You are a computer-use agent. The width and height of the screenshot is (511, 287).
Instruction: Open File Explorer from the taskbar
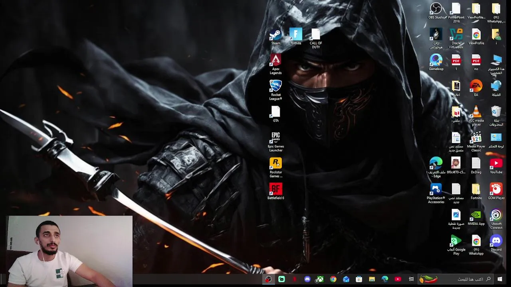tap(372, 279)
